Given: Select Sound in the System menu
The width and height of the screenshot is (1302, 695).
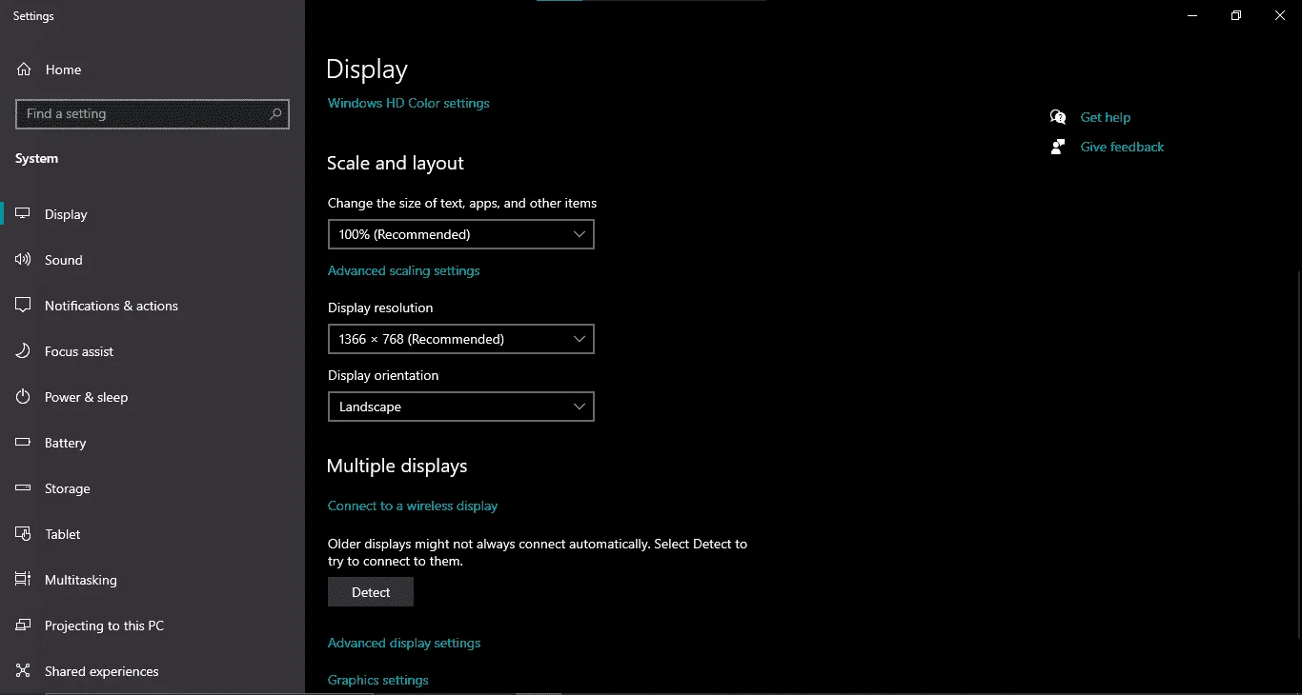Looking at the screenshot, I should [x=153, y=260].
